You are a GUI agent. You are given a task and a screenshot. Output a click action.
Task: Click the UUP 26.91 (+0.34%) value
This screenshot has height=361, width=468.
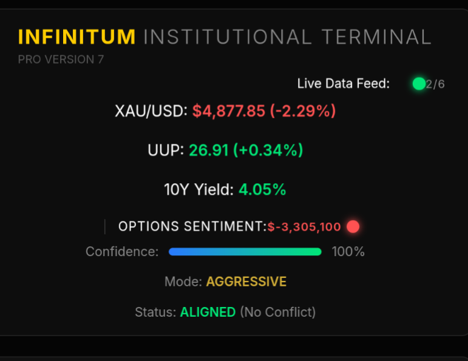(x=246, y=150)
